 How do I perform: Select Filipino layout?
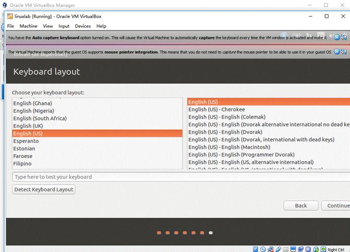(x=98, y=164)
